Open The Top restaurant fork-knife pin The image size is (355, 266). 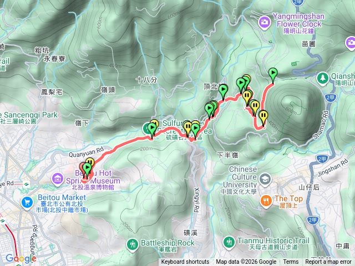pos(266,201)
